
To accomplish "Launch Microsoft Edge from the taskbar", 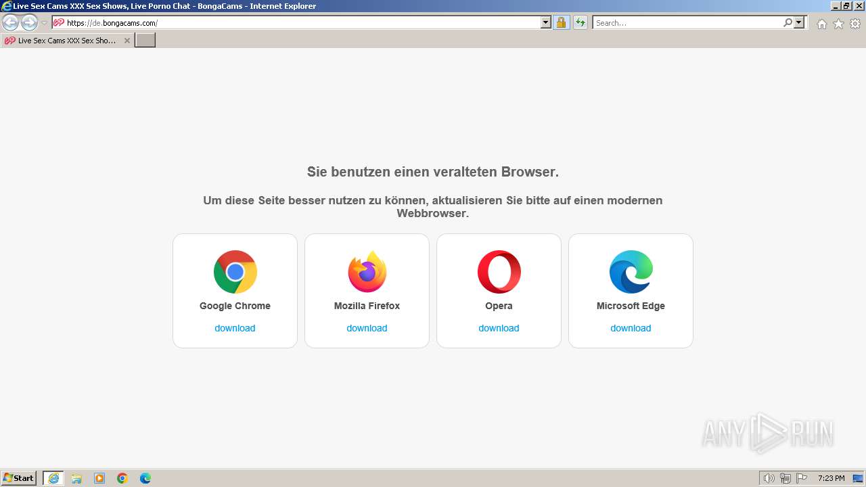I will [x=145, y=478].
